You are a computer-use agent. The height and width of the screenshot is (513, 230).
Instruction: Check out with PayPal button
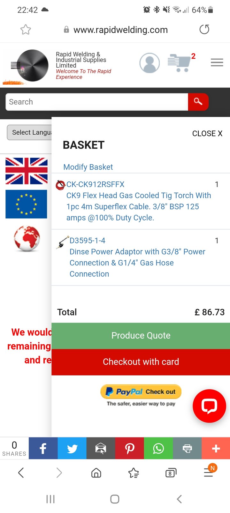(x=141, y=391)
